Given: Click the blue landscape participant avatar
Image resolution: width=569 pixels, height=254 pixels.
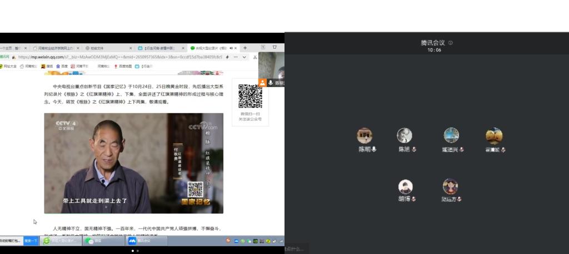Looking at the screenshot, I should pos(451,135).
